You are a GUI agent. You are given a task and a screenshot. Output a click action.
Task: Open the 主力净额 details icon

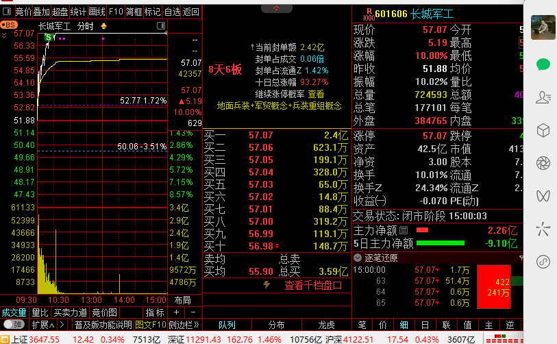[404, 230]
